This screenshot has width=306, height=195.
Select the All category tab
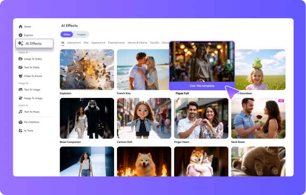click(x=63, y=43)
